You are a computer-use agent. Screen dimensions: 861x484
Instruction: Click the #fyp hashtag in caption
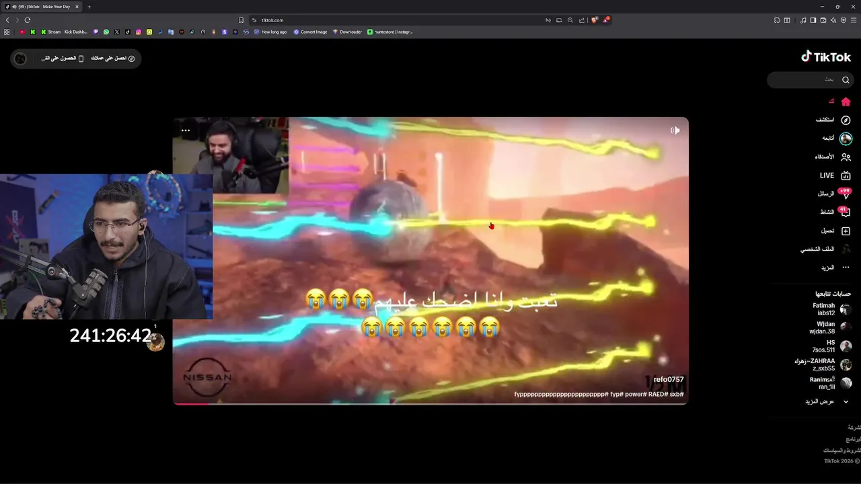coord(616,394)
